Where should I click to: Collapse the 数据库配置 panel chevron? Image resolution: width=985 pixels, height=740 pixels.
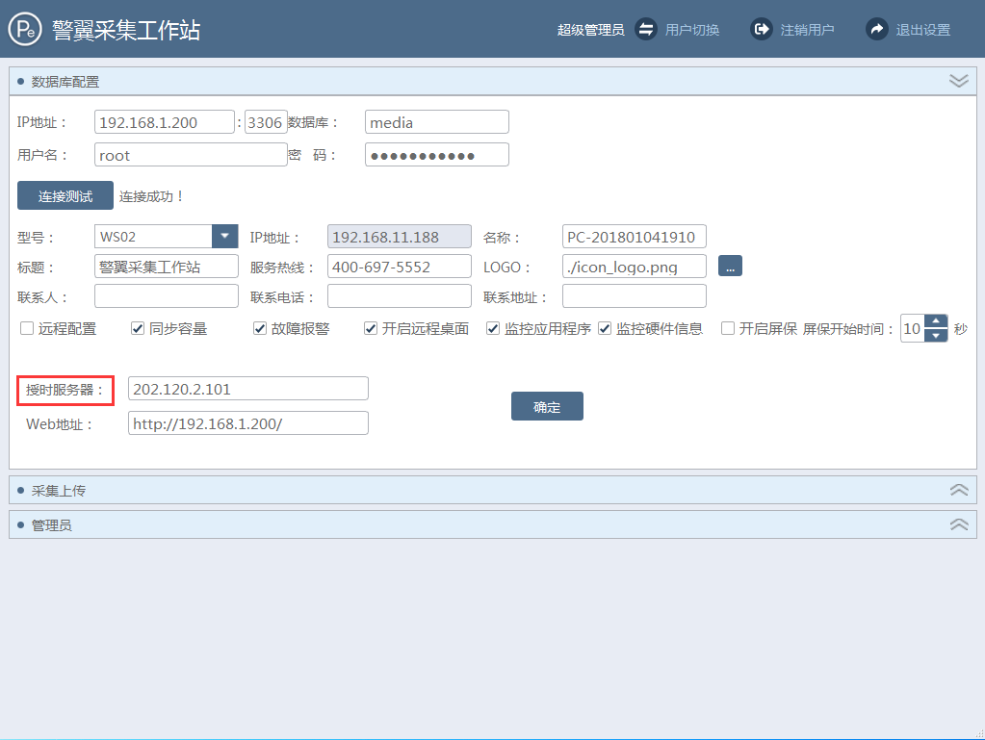[x=958, y=81]
